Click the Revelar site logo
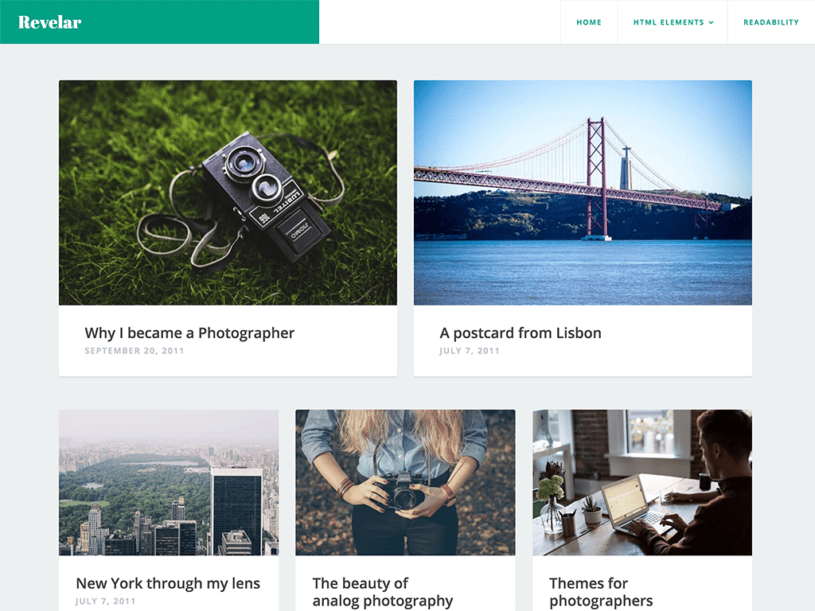 tap(50, 22)
